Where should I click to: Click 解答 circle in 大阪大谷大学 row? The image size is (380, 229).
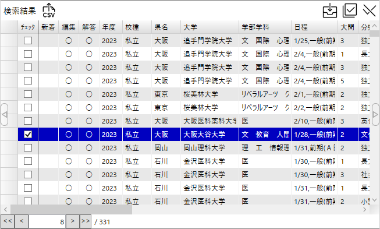click(x=89, y=134)
